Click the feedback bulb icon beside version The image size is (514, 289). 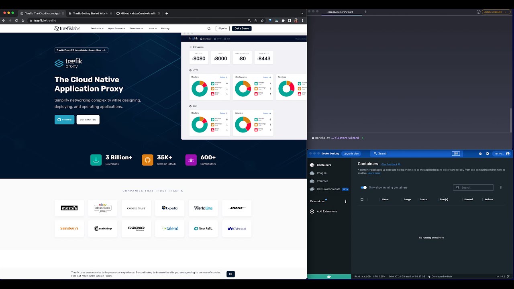coord(508,277)
